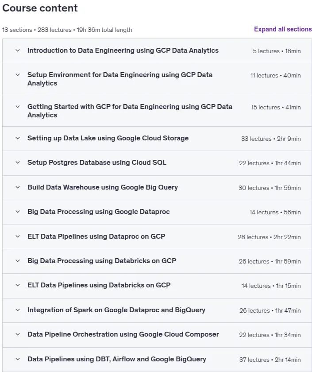The height and width of the screenshot is (372, 312).
Task: Click '15 lectures • 41min' text
Action: tap(276, 107)
